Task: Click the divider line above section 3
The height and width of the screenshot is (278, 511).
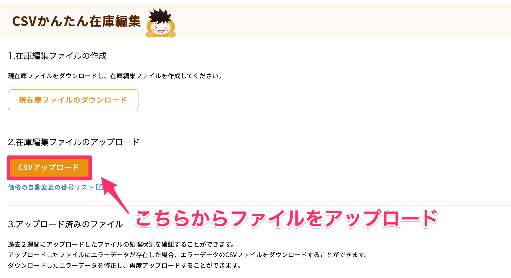Action: [259, 205]
